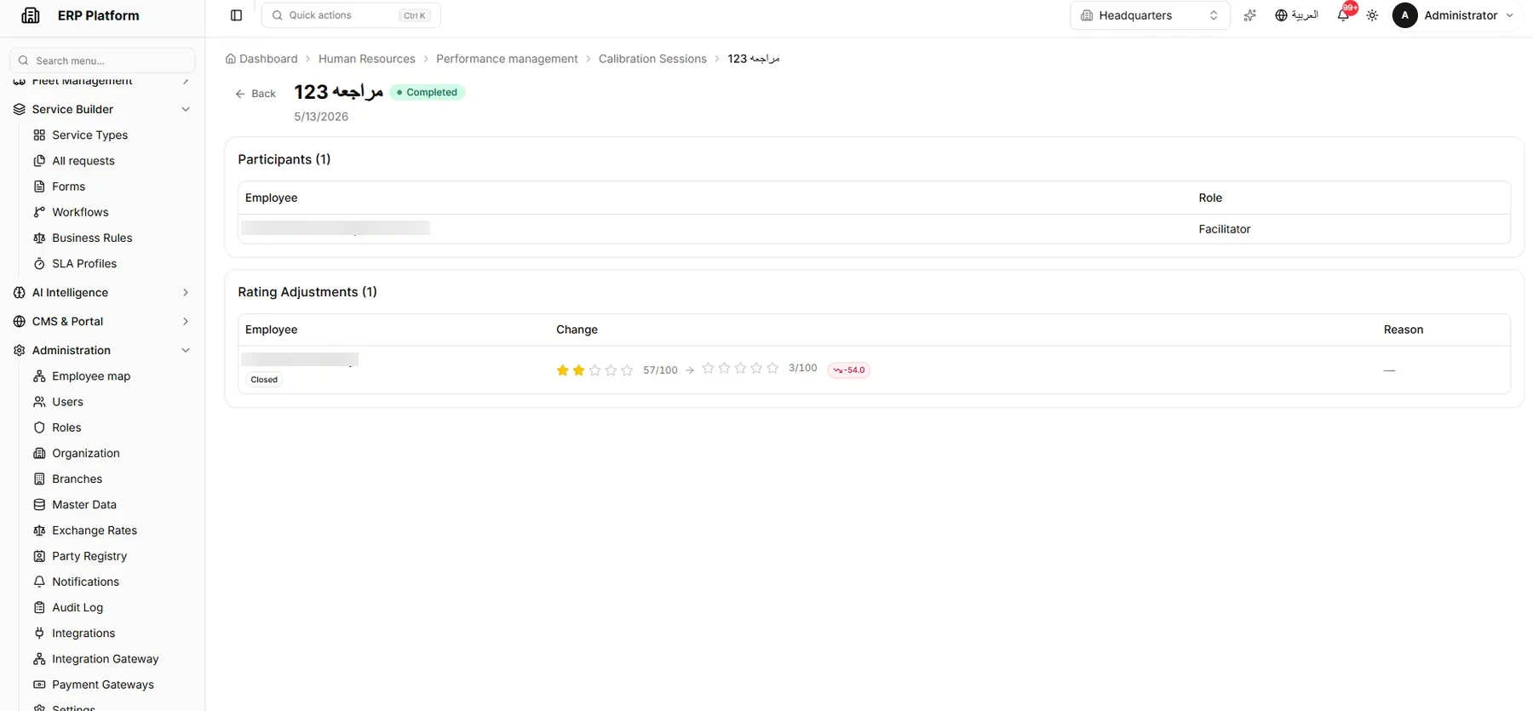Open Human Resources breadcrumb link

(367, 59)
